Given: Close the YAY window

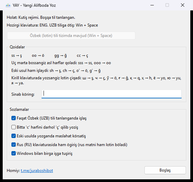Looking at the screenshot, I should pyautogui.click(x=183, y=5).
